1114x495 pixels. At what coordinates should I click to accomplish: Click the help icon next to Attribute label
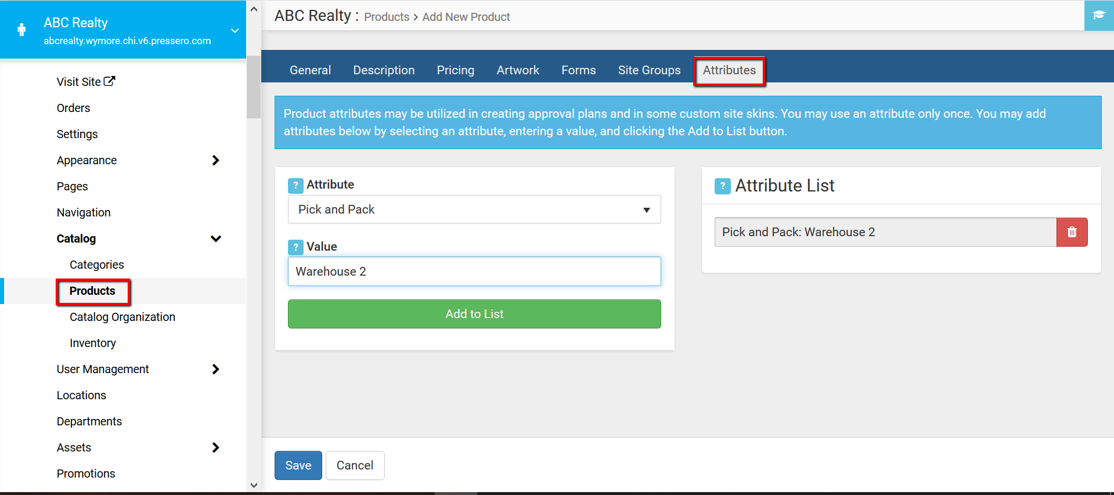(x=295, y=185)
